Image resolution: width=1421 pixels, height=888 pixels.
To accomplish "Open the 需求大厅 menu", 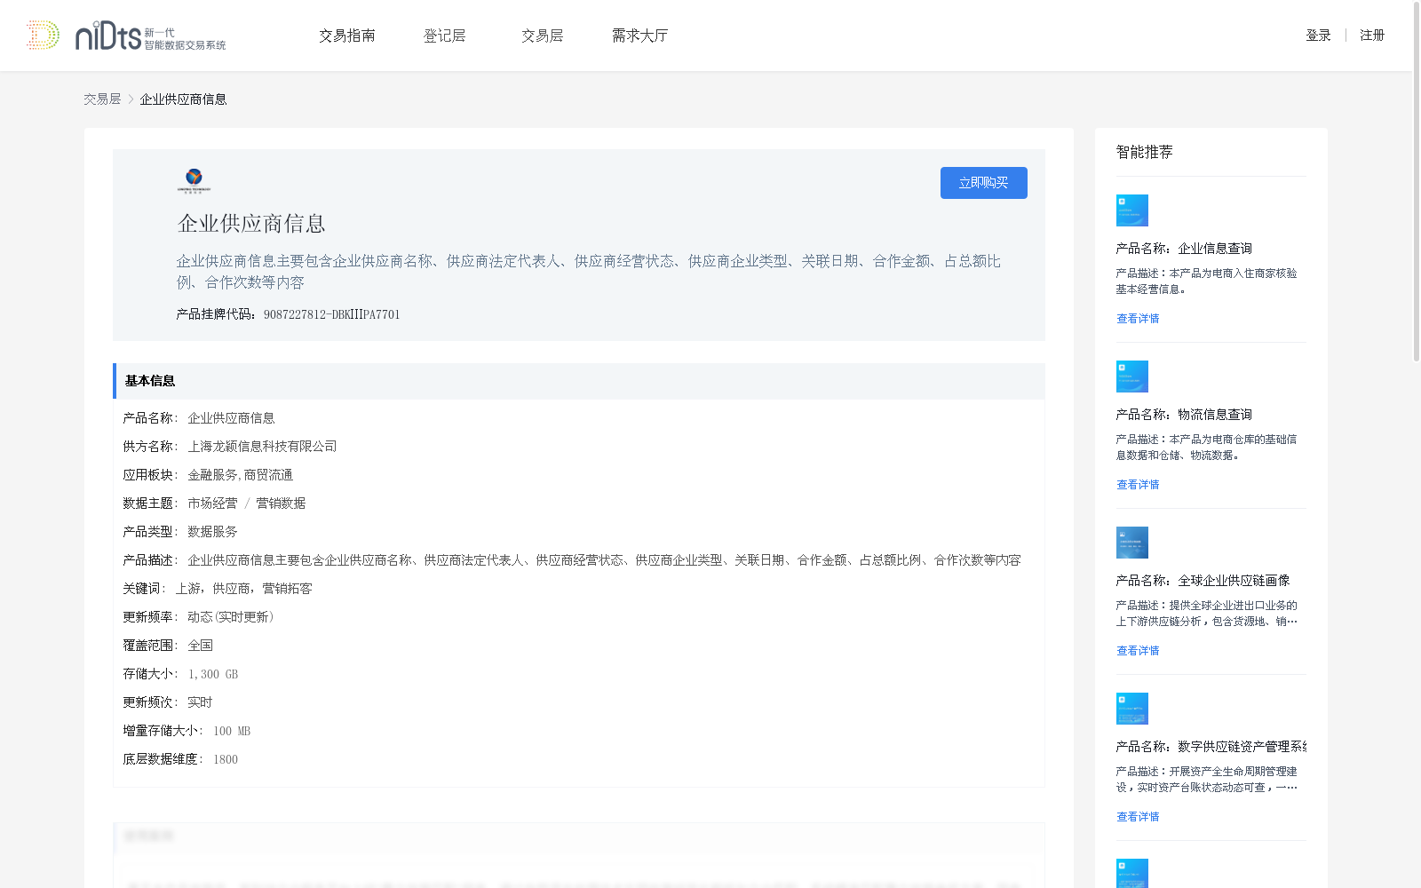I will [x=639, y=36].
